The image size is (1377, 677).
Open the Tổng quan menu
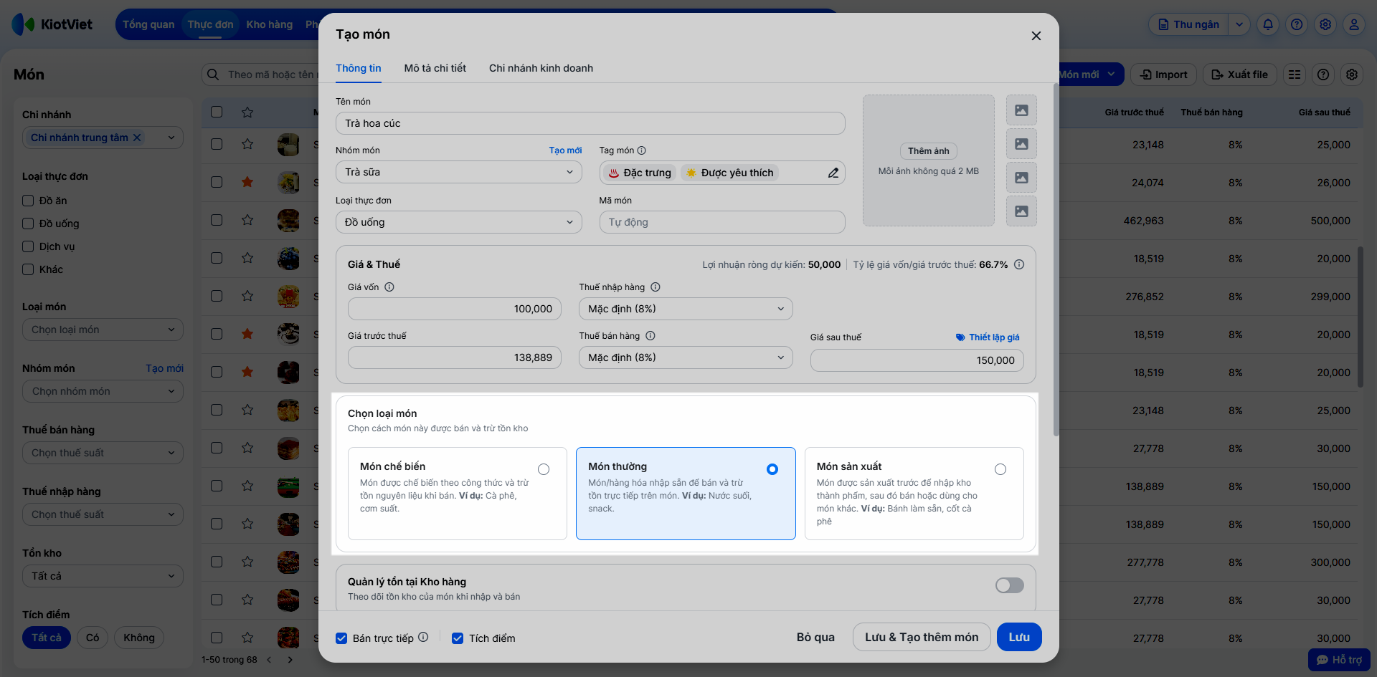(x=148, y=24)
